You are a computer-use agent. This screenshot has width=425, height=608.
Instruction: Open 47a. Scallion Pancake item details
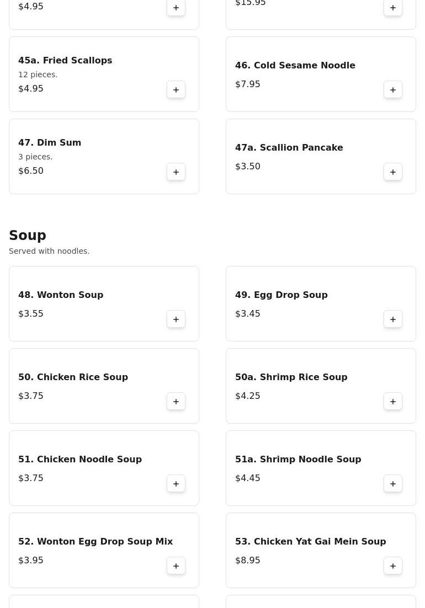[x=289, y=148]
